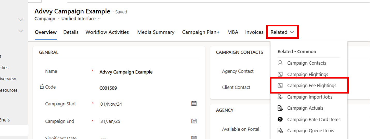Screen dimensions: 372x139
Task: Choose Campaign Import Jobs from menu
Action: coord(310,97)
